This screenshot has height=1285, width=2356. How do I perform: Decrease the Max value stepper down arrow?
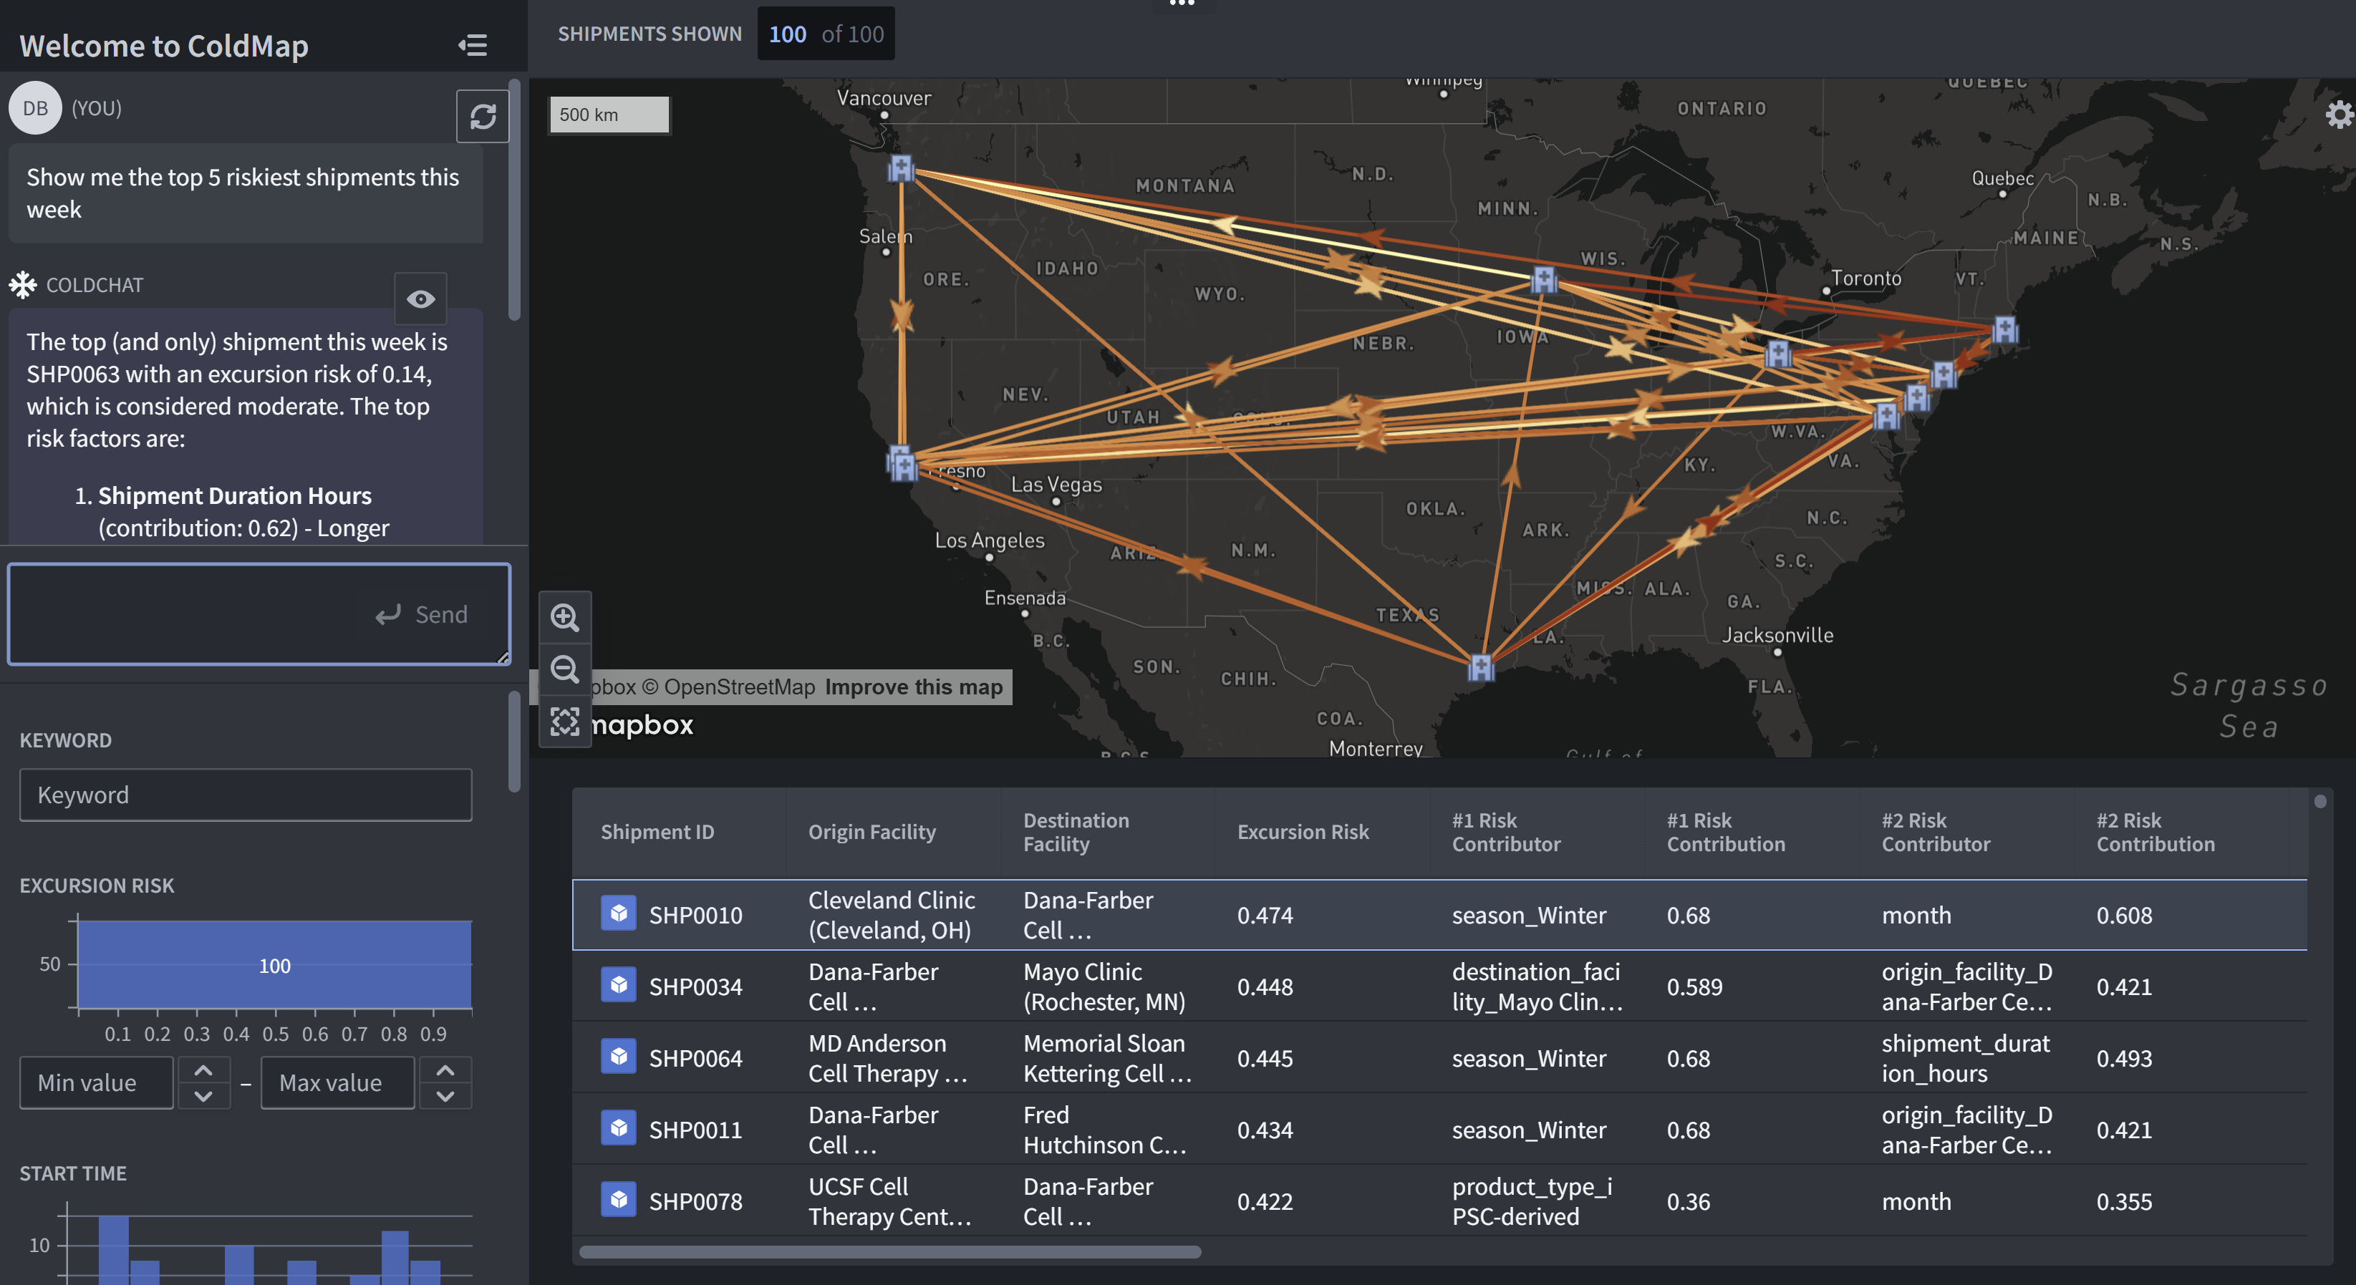[x=445, y=1096]
